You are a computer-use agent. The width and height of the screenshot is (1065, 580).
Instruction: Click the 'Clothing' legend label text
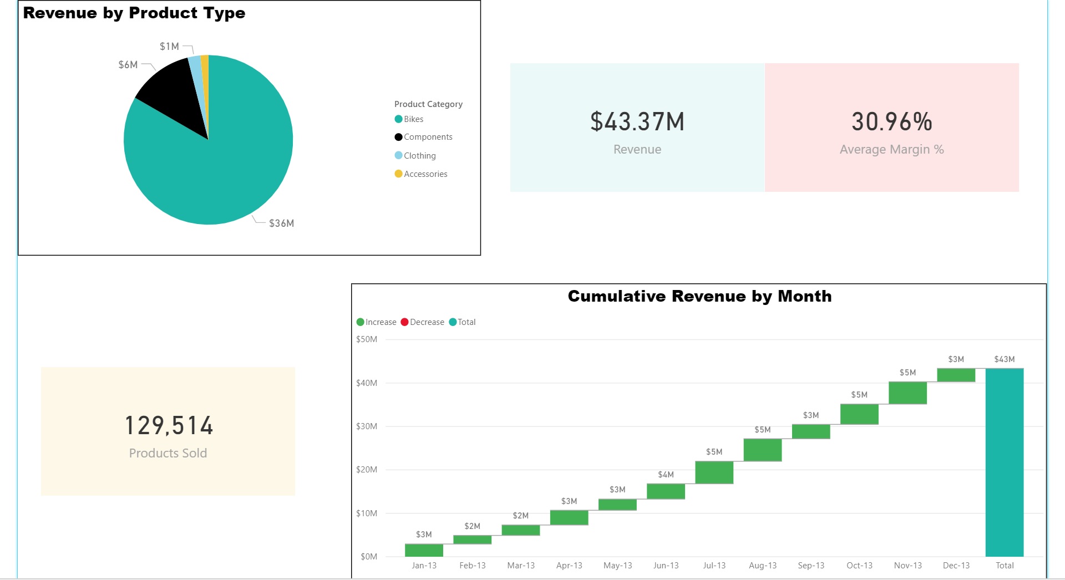pyautogui.click(x=420, y=156)
